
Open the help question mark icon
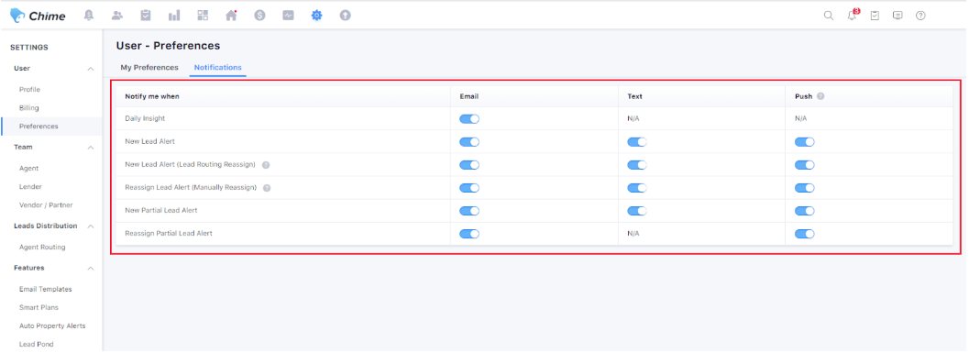click(x=920, y=16)
